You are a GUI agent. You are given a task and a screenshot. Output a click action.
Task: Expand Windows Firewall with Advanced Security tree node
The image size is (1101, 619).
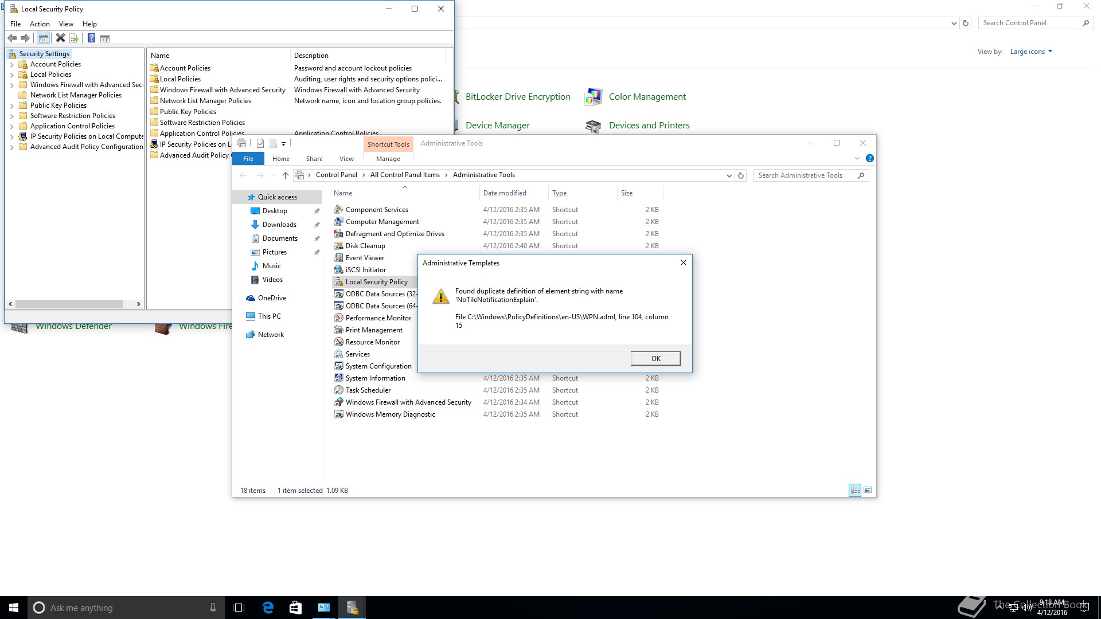pyautogui.click(x=11, y=85)
